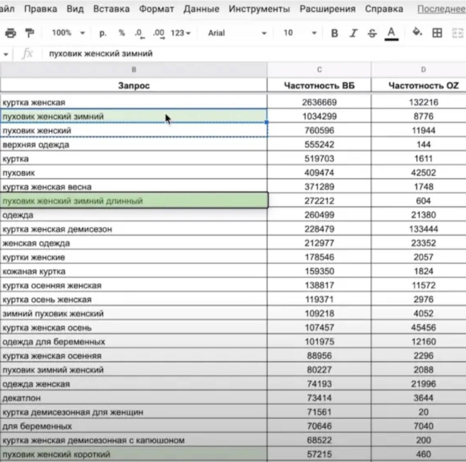Click the Merge cells icon
Screen dimensions: 466x462
coord(458,33)
